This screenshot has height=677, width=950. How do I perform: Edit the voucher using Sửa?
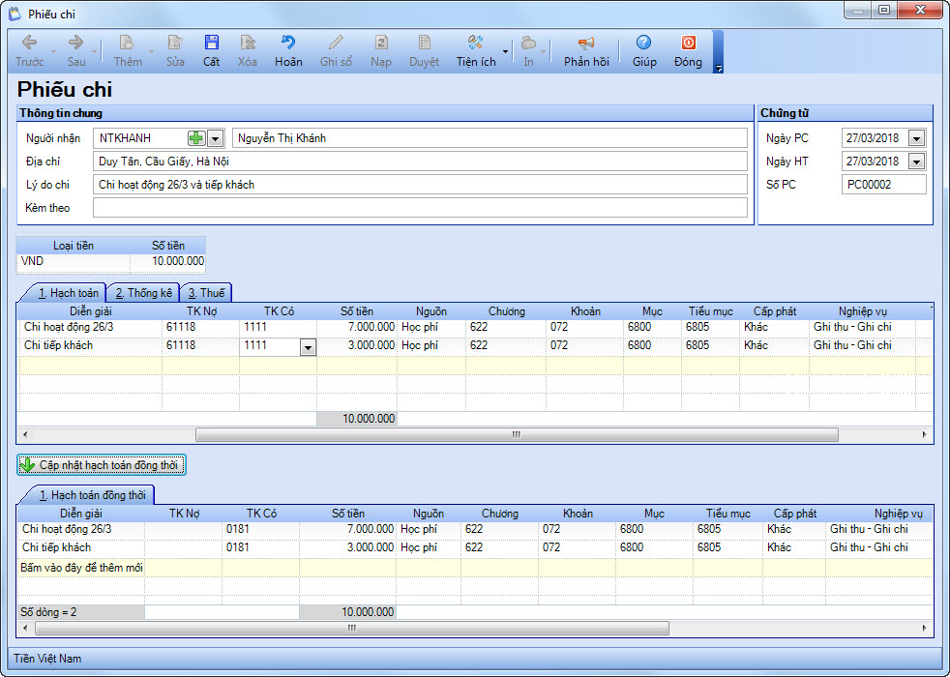(x=175, y=51)
